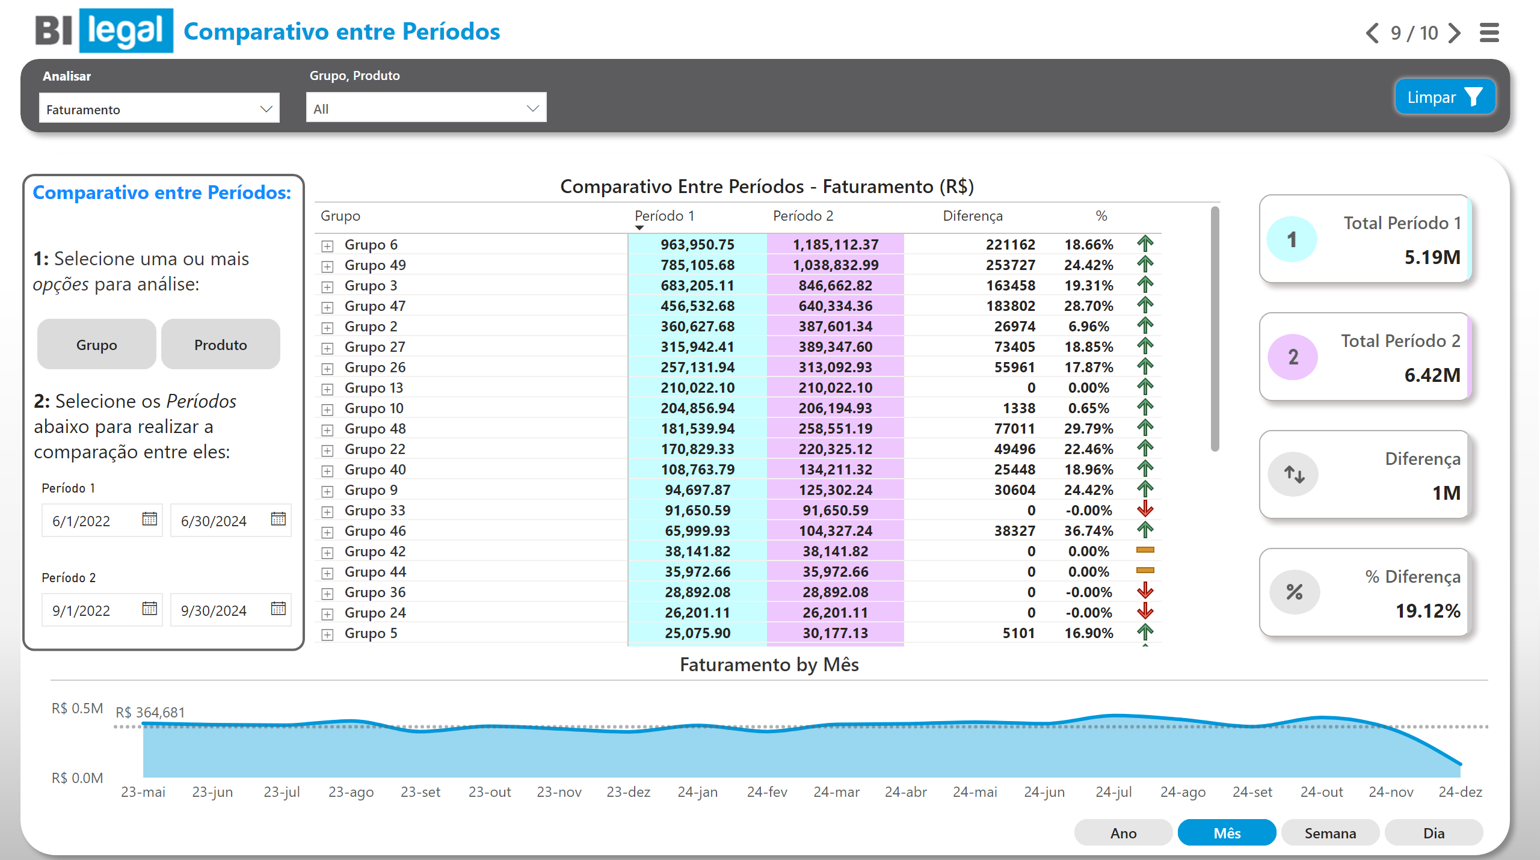
Task: Open the hamburger menu icon
Action: coord(1489,32)
